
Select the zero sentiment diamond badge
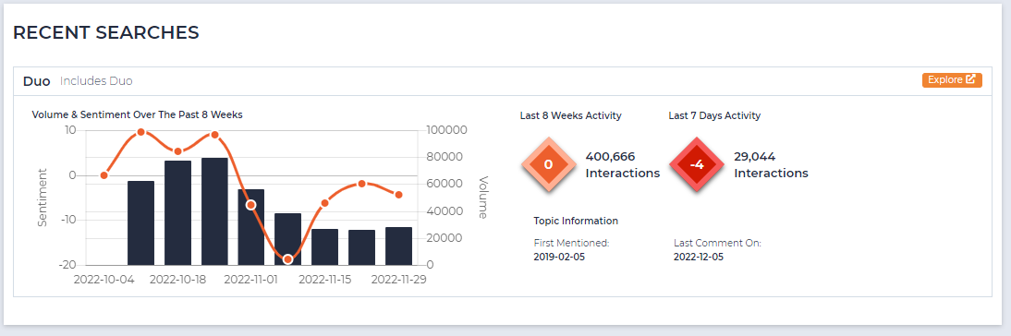pyautogui.click(x=548, y=164)
